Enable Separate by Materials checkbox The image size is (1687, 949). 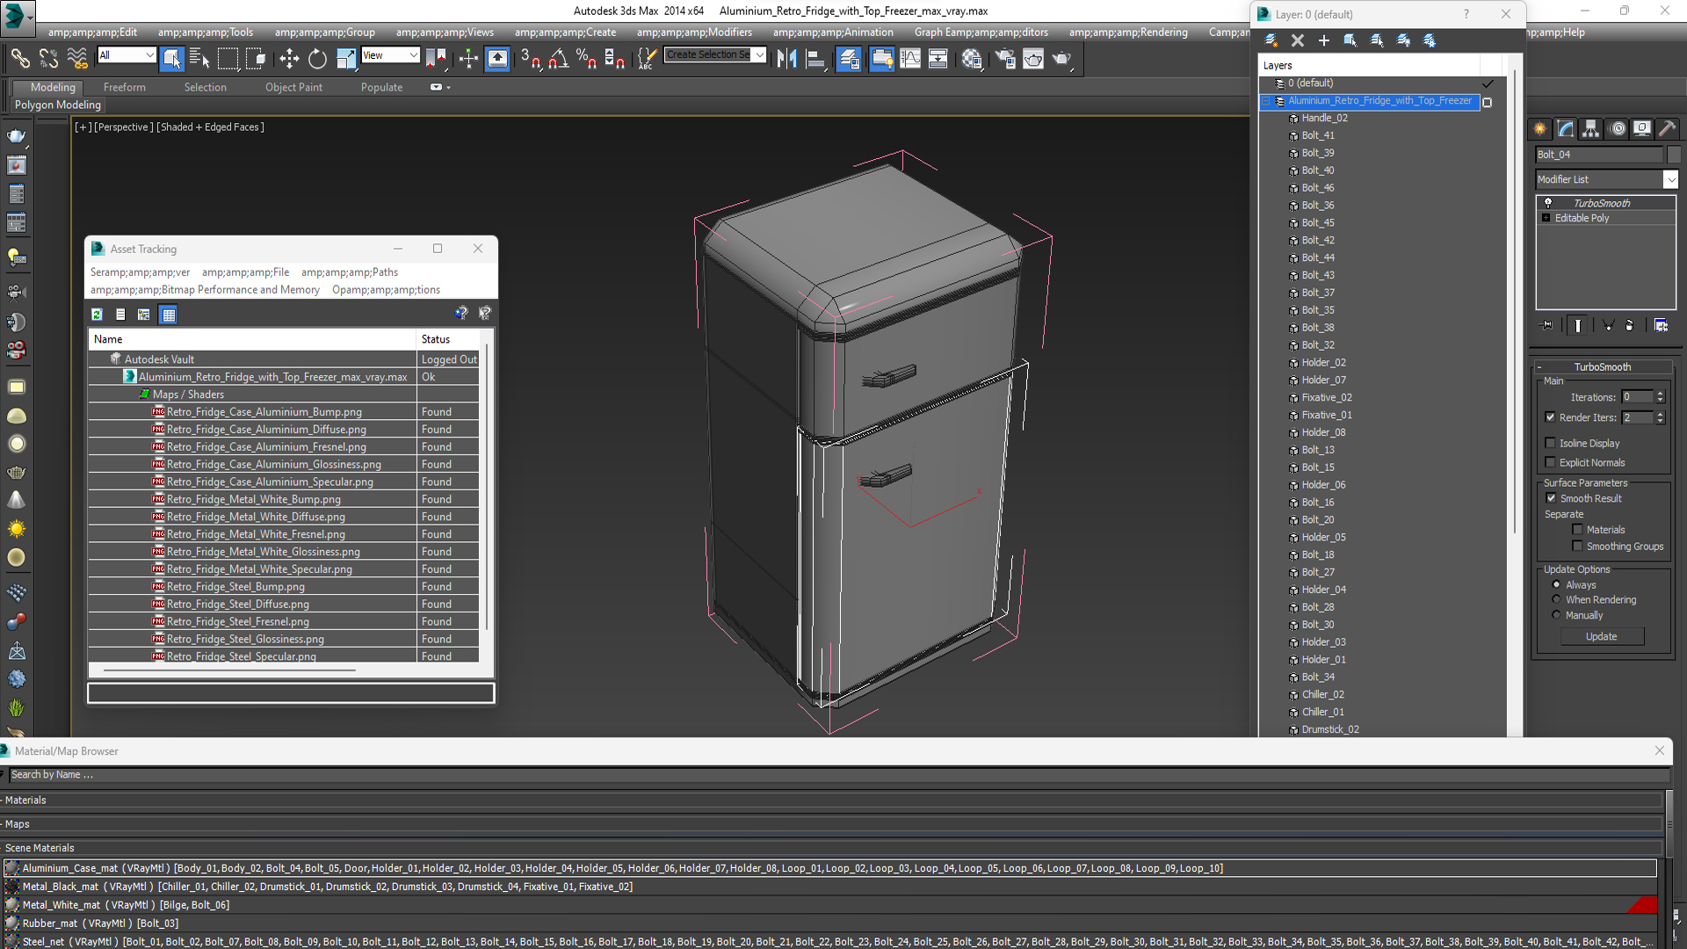[x=1577, y=529]
